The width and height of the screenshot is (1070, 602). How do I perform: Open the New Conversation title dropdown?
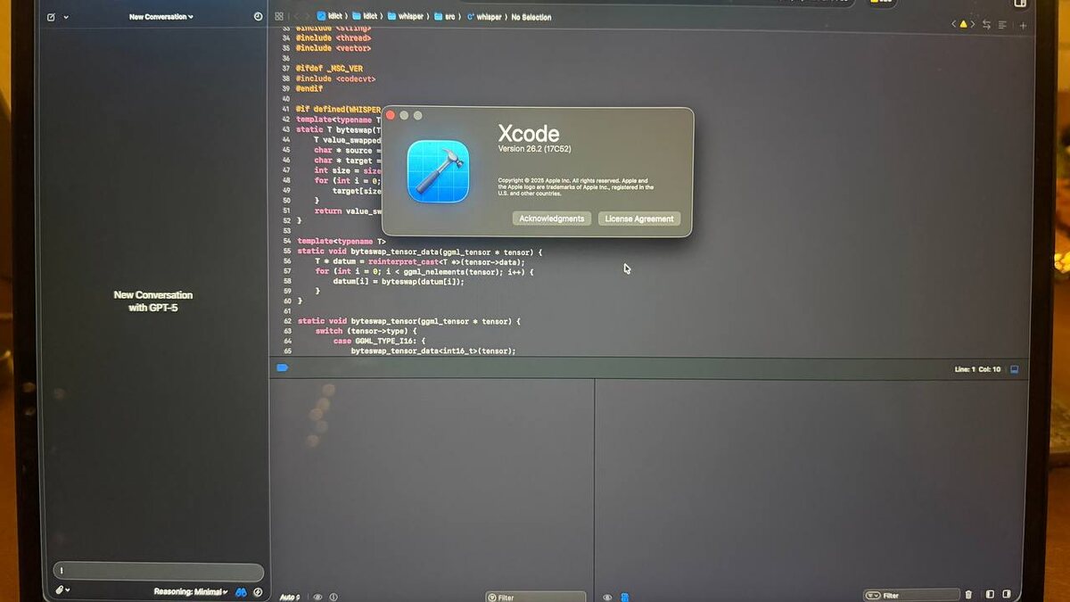click(160, 17)
